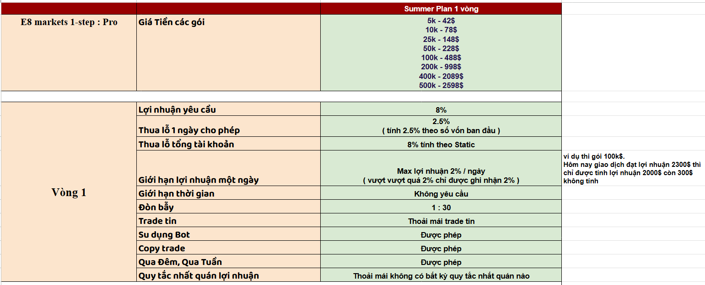Click the 'Lợi nhuận yêu cầu' label cell
Image resolution: width=705 pixels, height=285 pixels.
pos(228,109)
